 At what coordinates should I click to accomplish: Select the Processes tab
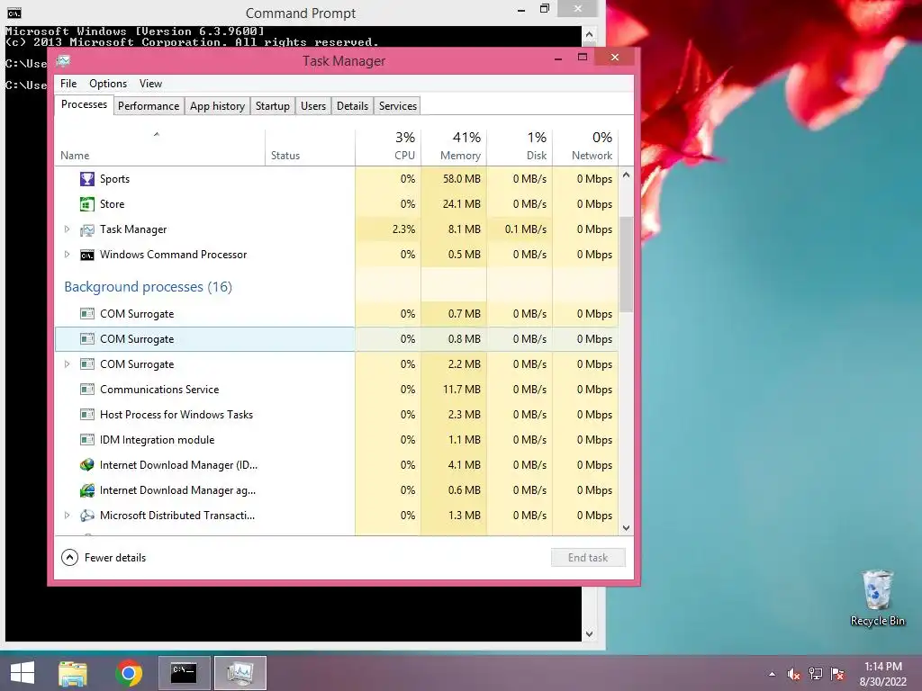click(x=84, y=104)
